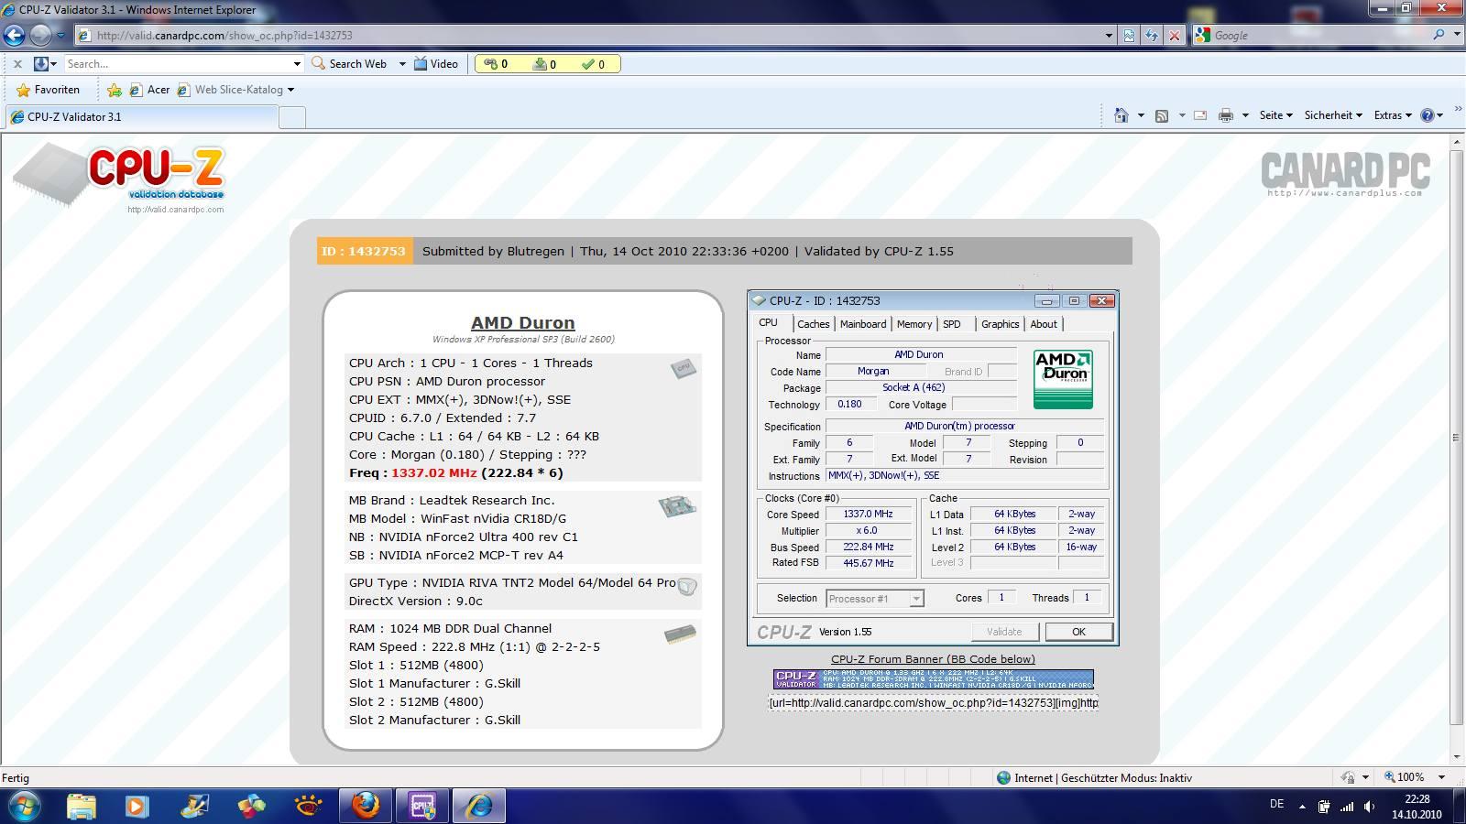The image size is (1466, 824).
Task: Click the Home icon in command bar
Action: 1121,115
